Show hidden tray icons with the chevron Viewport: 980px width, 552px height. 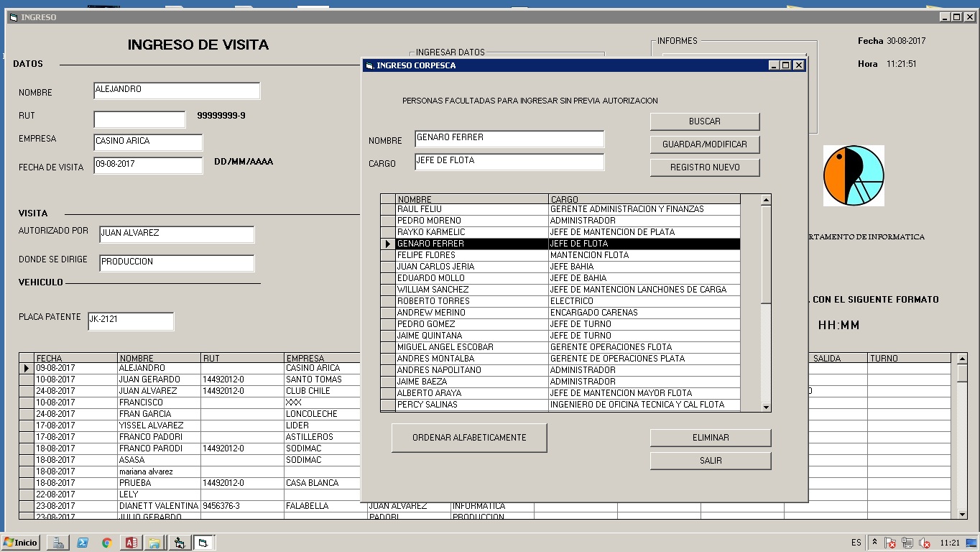tap(874, 543)
